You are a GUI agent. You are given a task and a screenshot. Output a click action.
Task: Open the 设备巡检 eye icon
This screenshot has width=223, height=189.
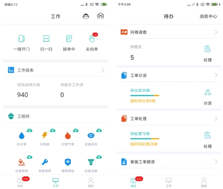tap(91, 135)
